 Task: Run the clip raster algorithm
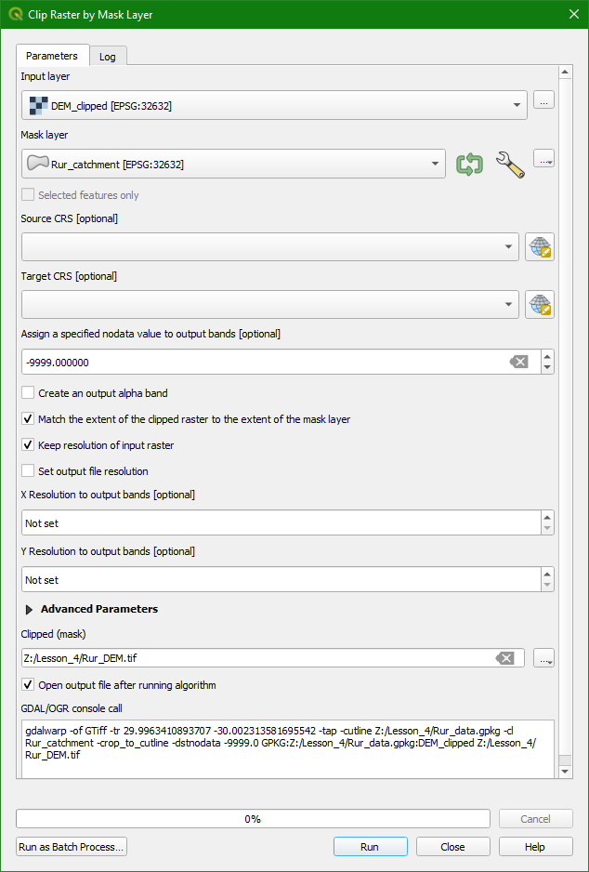click(370, 847)
